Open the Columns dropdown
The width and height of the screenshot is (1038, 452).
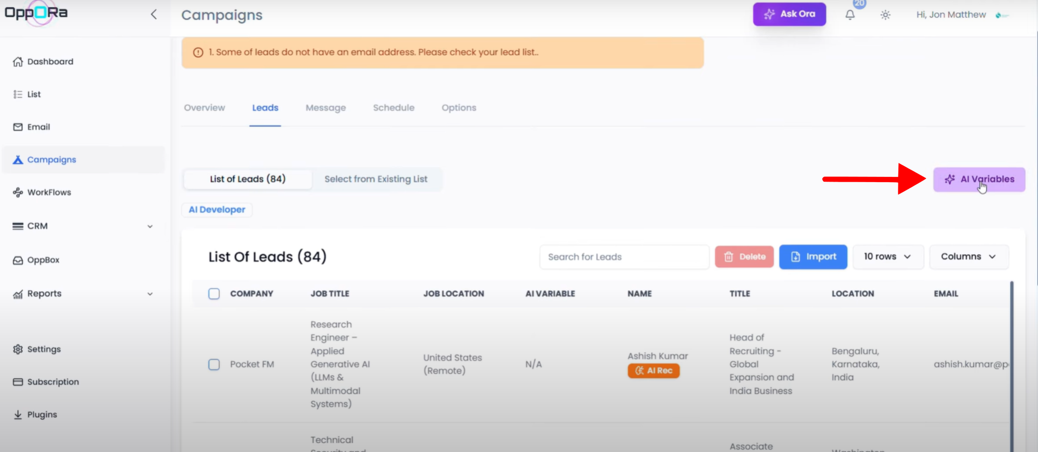(968, 257)
